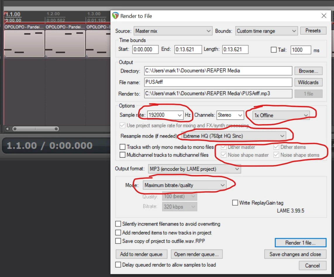The width and height of the screenshot is (334, 277).
Task: Click the 1.2.00 marker on the timeline ruler
Action: click(x=53, y=14)
